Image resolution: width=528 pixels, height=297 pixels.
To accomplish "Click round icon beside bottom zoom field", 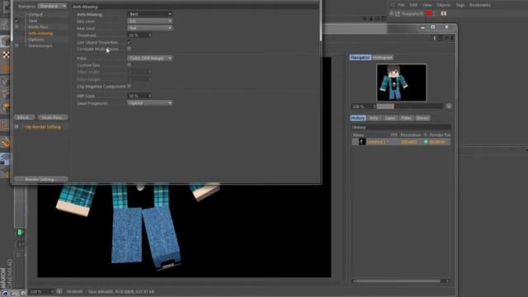I will (x=59, y=291).
